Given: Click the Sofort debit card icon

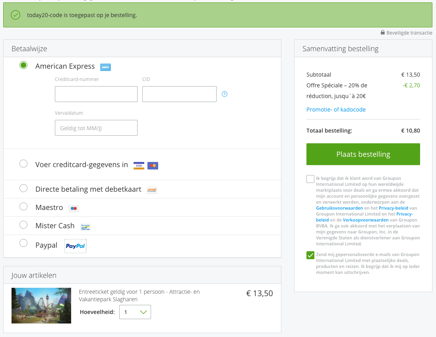Looking at the screenshot, I should click(152, 190).
